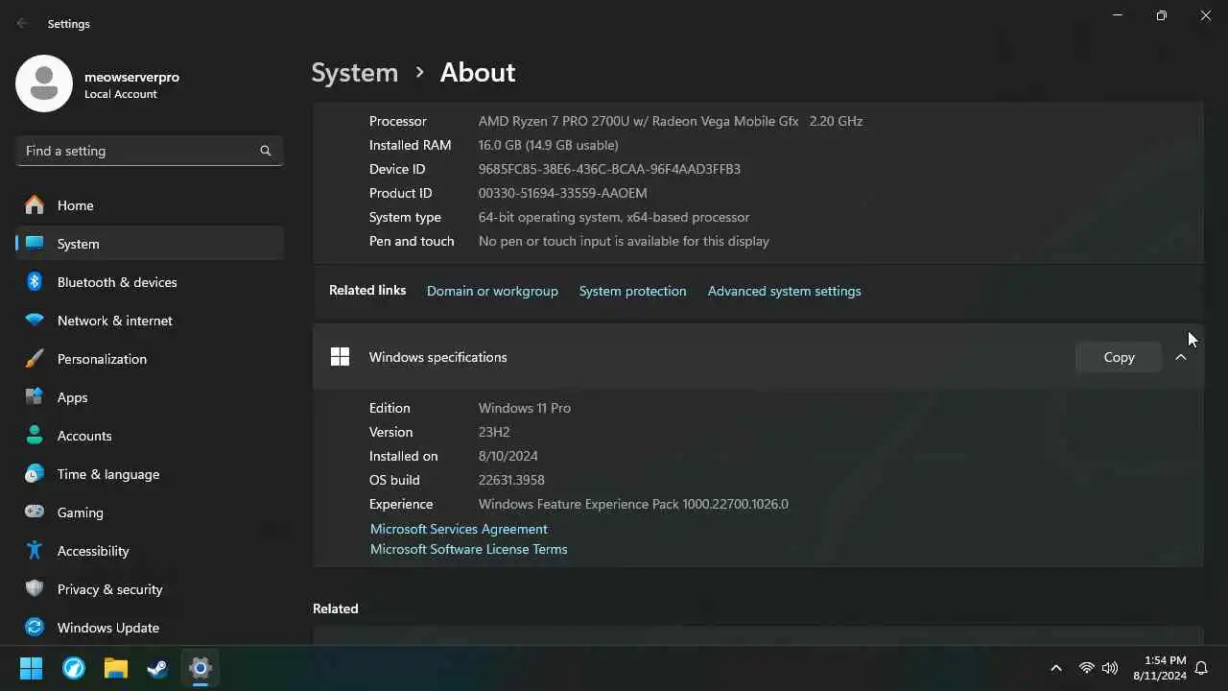Click the Network wifi diamond icon
This screenshot has height=691, width=1228.
coord(35,321)
